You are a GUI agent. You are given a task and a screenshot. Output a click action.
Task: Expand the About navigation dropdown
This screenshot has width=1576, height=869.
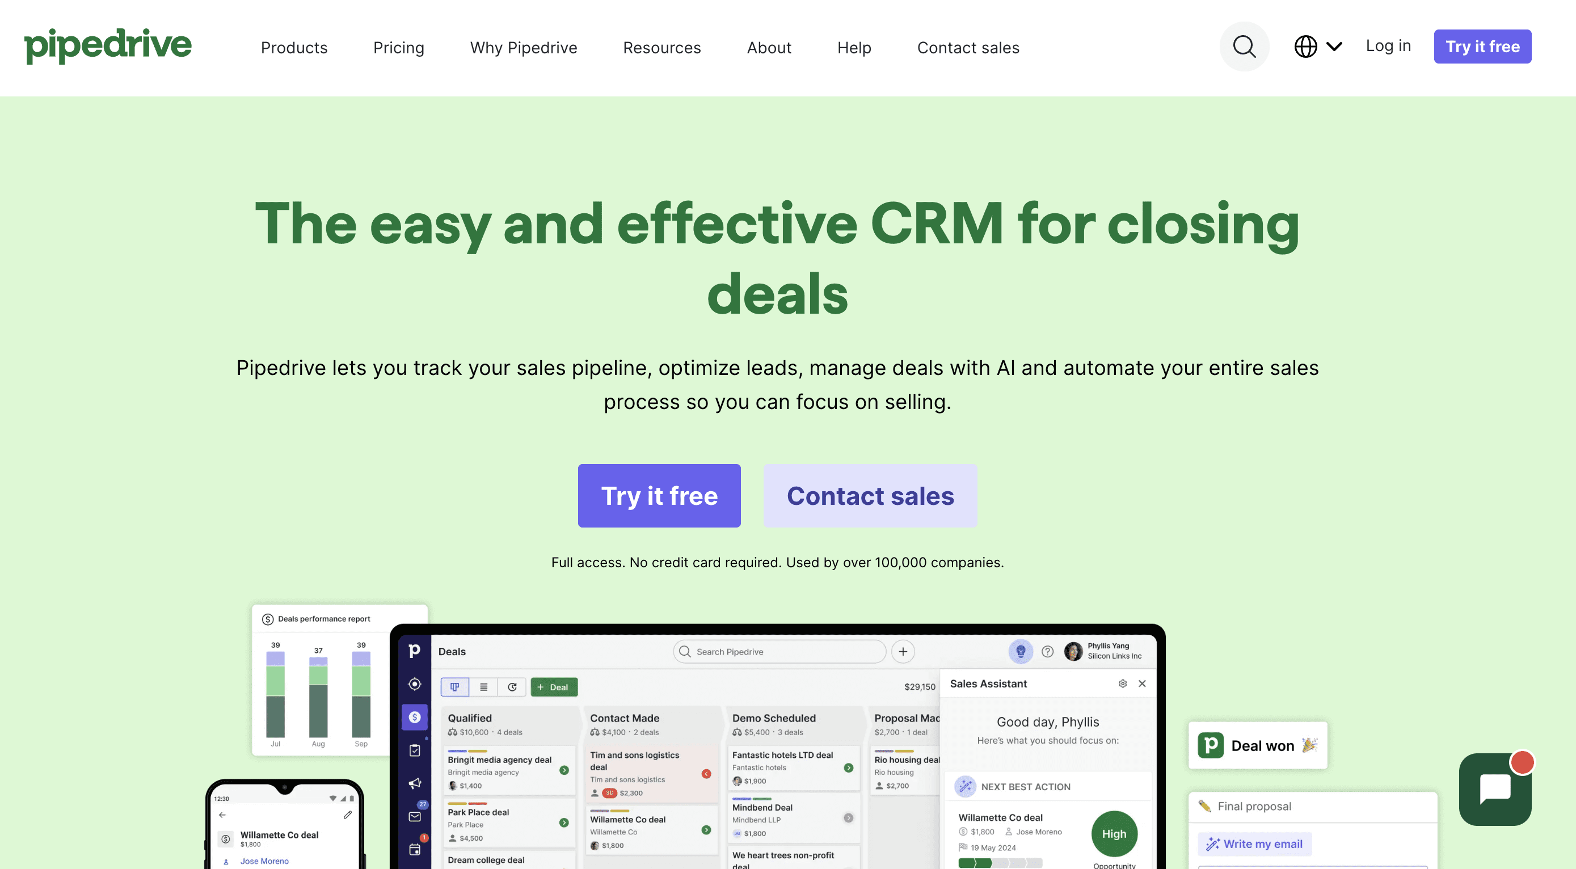769,47
